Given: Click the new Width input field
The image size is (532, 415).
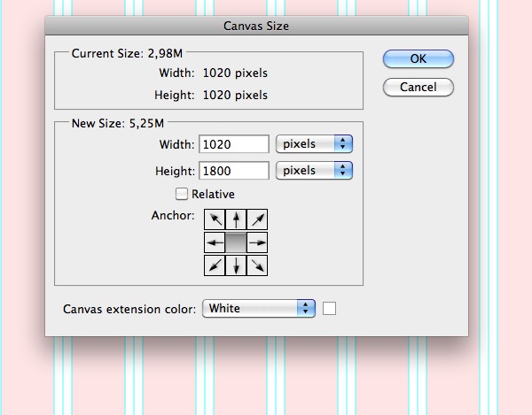Looking at the screenshot, I should coord(235,143).
